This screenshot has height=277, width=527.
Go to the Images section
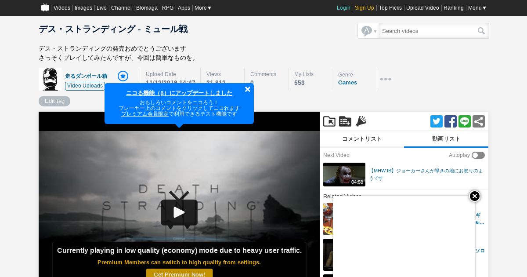[83, 8]
